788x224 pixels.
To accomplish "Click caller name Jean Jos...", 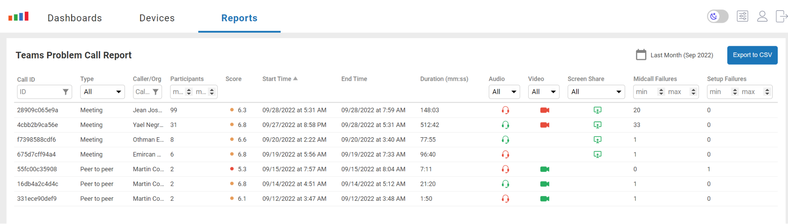I will click(147, 110).
